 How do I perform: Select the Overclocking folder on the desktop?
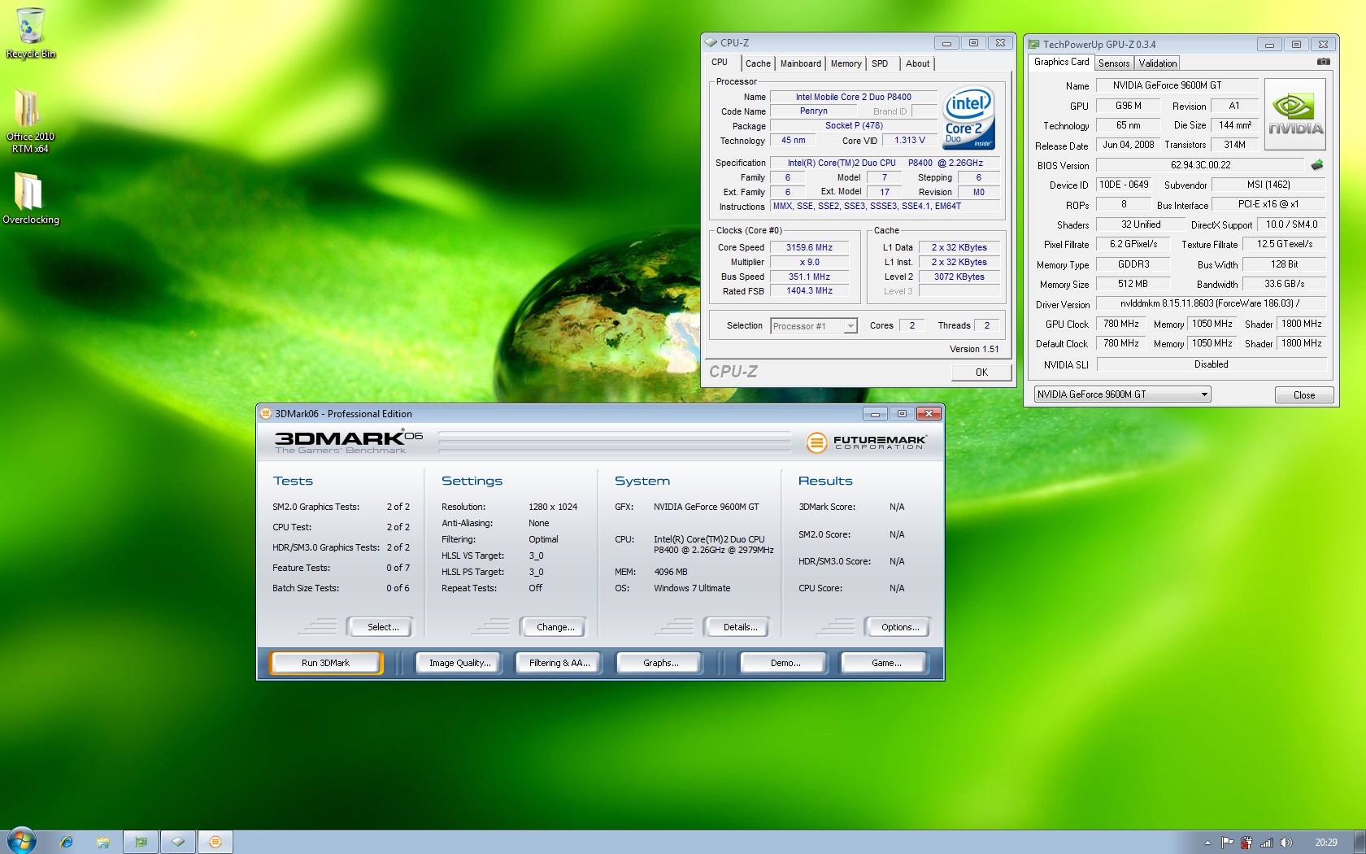coord(30,198)
